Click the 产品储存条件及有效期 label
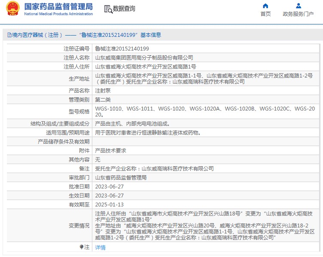This screenshot has height=257, width=323. (64, 142)
